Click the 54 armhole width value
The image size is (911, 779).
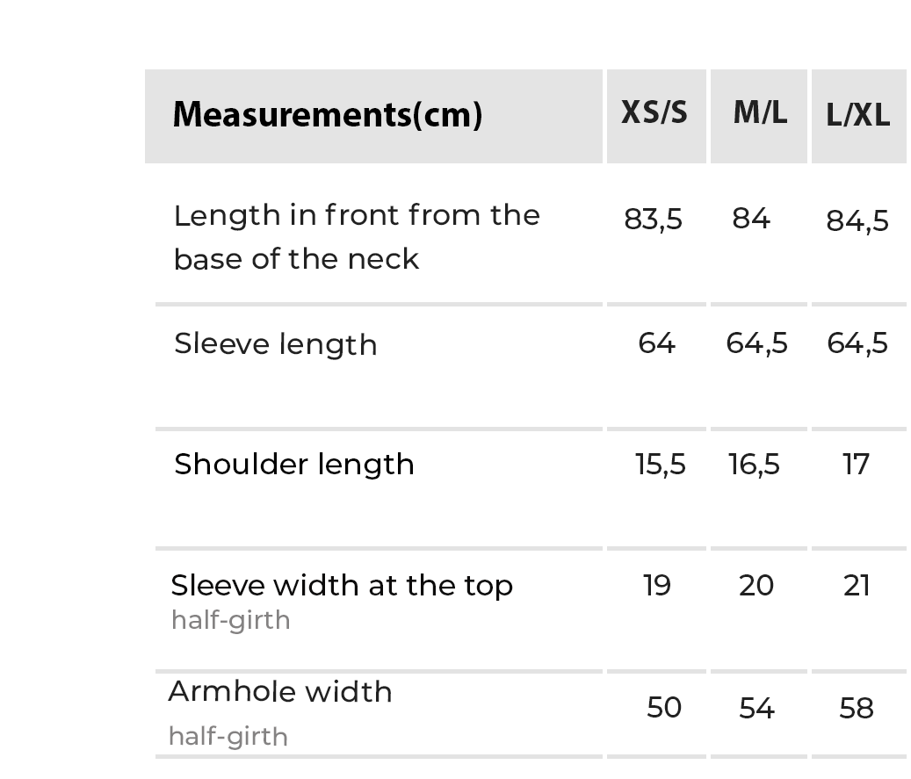point(756,708)
